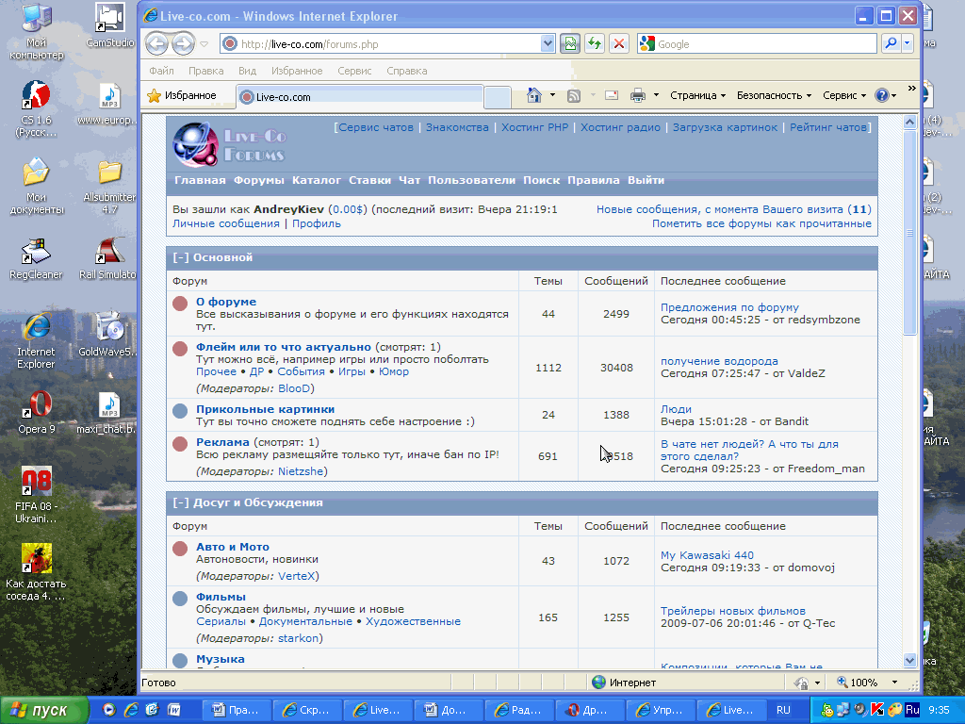
Task: Click the Print icon in command bar
Action: (x=638, y=95)
